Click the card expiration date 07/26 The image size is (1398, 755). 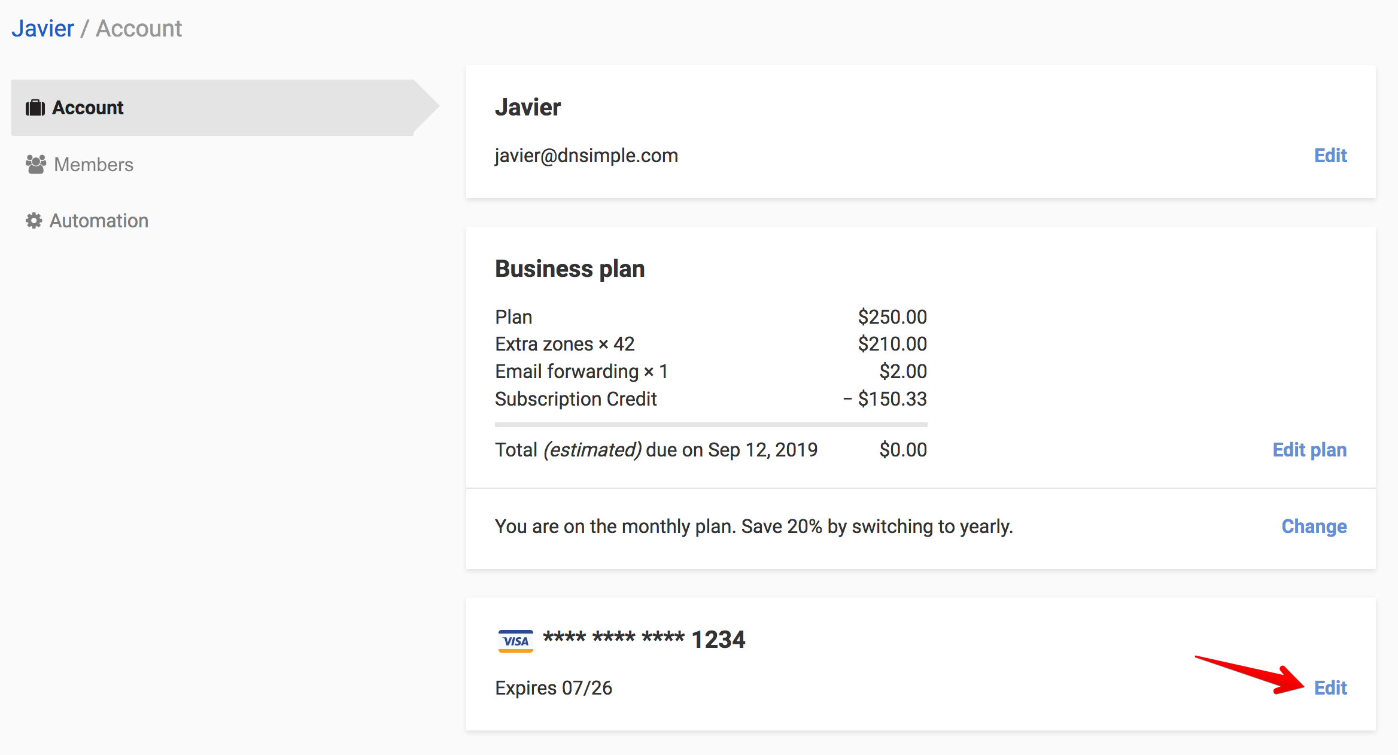coord(554,687)
